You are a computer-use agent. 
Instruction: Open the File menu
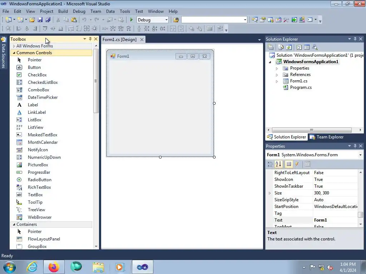tap(6, 11)
